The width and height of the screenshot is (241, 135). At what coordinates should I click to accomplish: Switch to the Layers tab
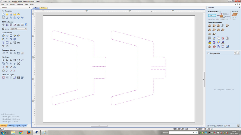pos(23,126)
